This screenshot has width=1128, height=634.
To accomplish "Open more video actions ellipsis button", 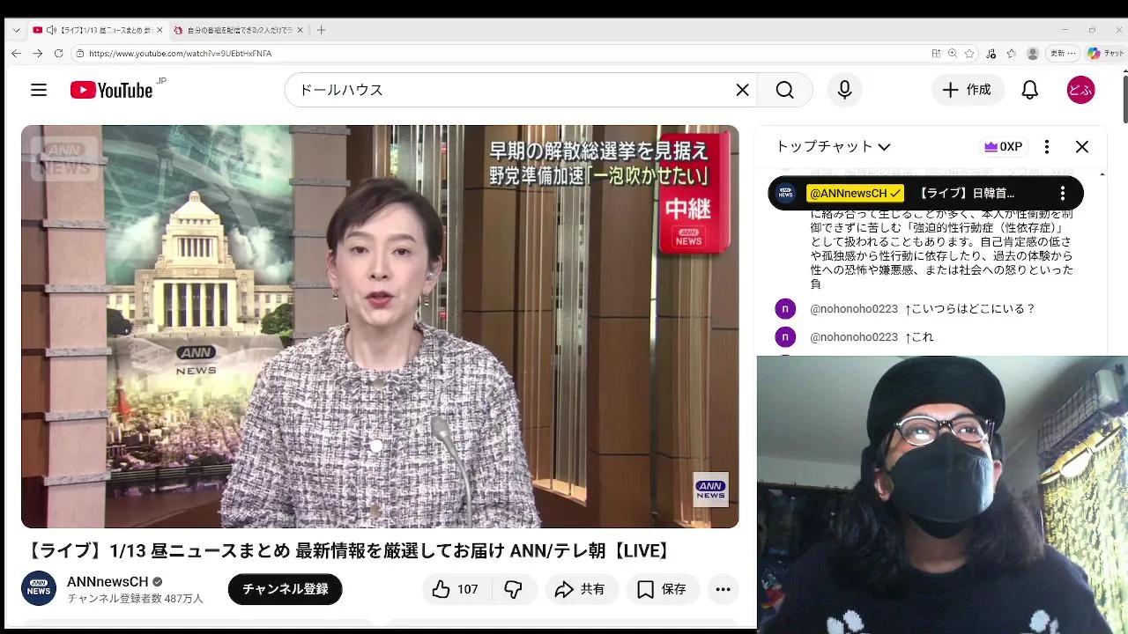I will (x=724, y=589).
